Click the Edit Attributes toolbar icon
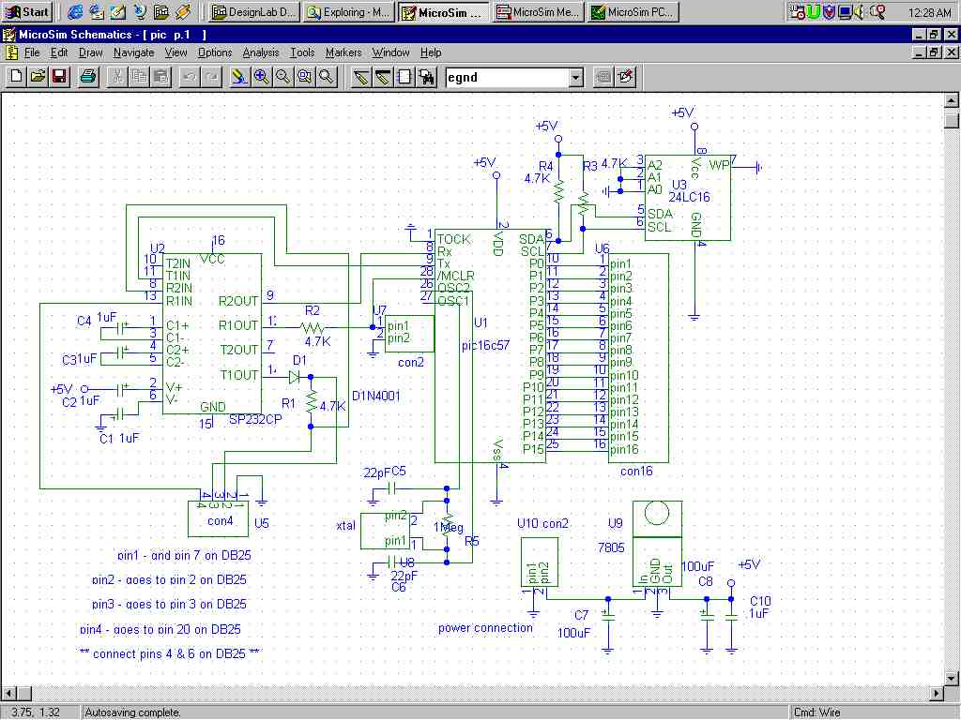961x720 pixels. (x=603, y=77)
